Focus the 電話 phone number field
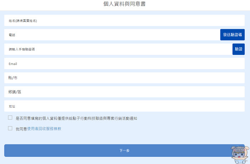250x164 pixels. (x=112, y=35)
